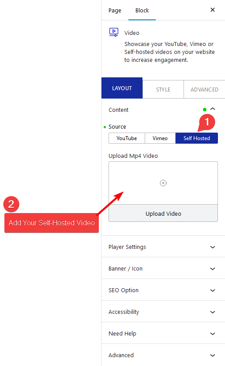Click the plus icon in upload area
This screenshot has height=366, width=225.
(163, 183)
